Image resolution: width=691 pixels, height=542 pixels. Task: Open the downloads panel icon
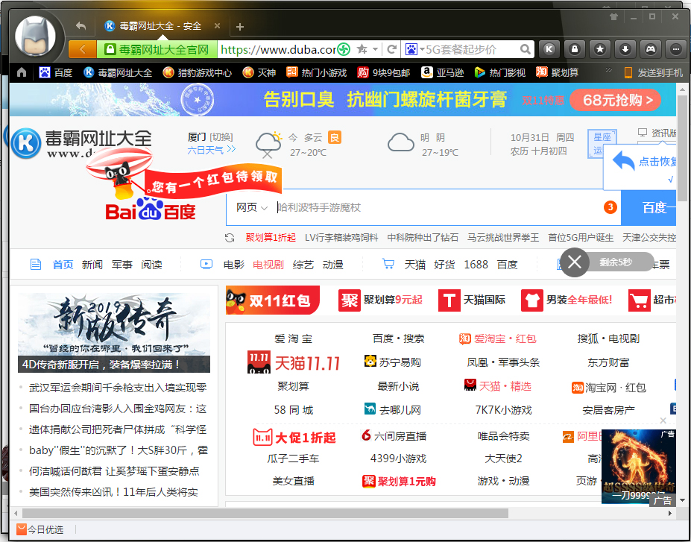625,48
